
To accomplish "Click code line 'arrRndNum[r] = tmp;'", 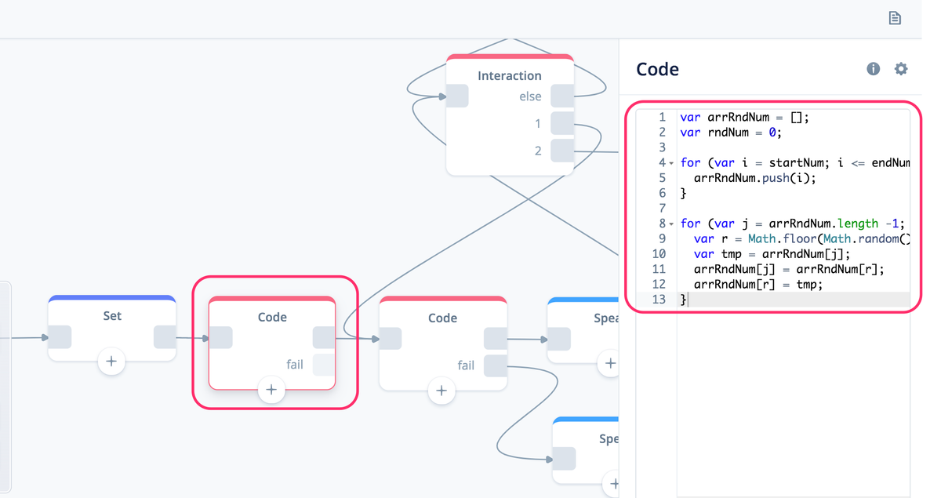I will pyautogui.click(x=758, y=285).
